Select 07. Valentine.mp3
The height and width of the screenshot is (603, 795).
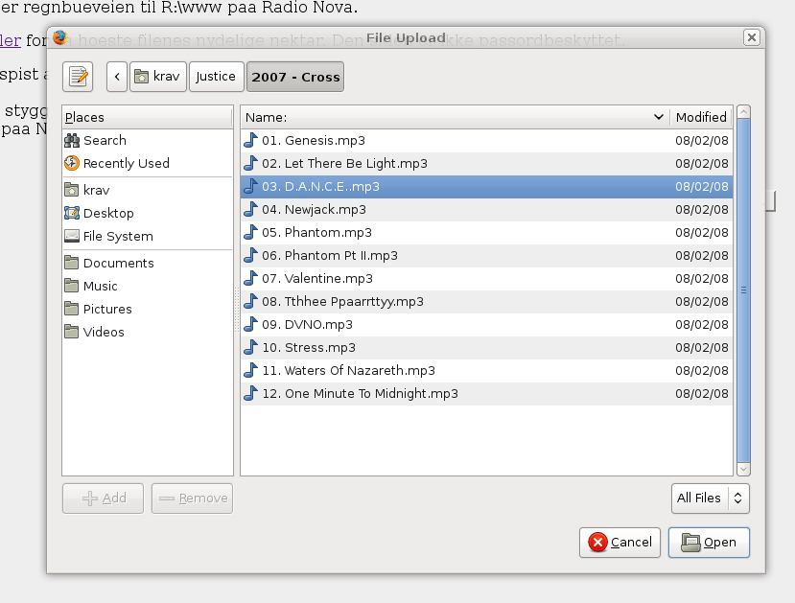[487, 279]
